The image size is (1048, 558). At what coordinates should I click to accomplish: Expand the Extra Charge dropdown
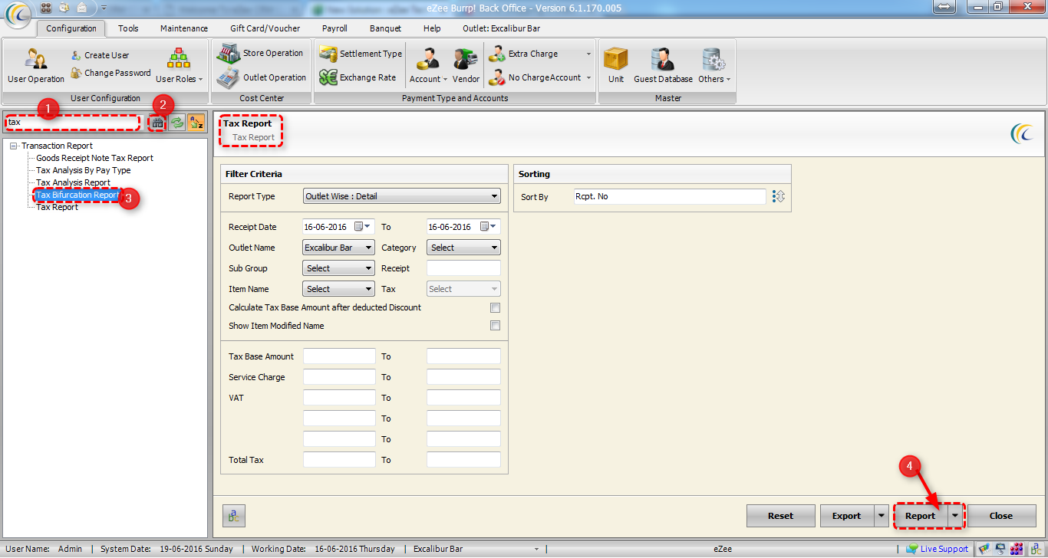pos(588,54)
